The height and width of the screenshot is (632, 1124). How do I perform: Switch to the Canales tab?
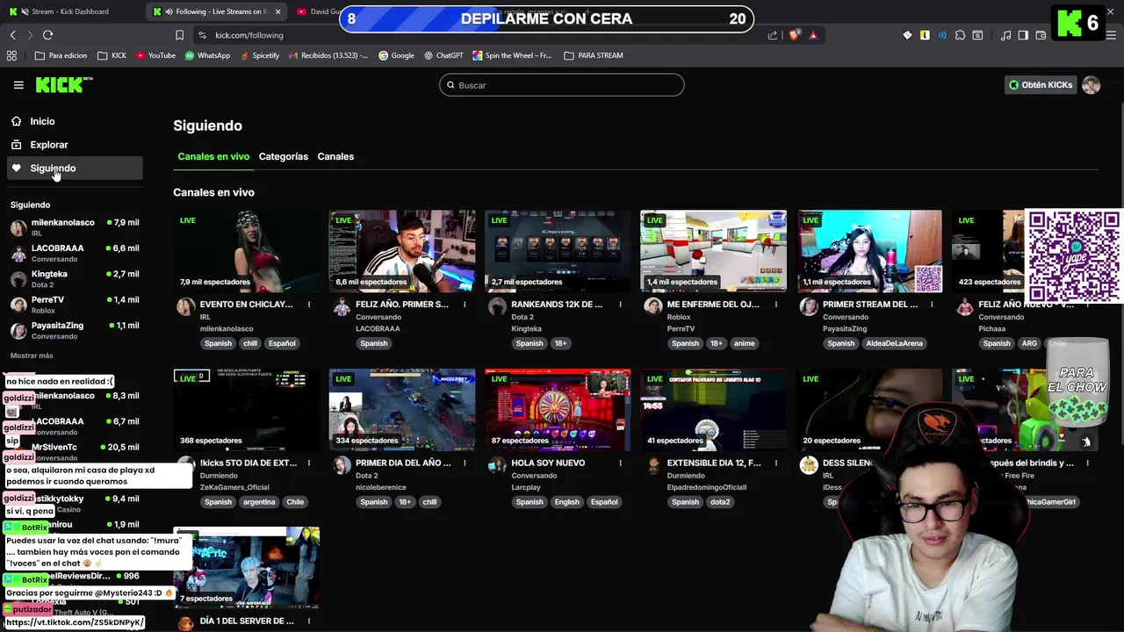point(335,156)
